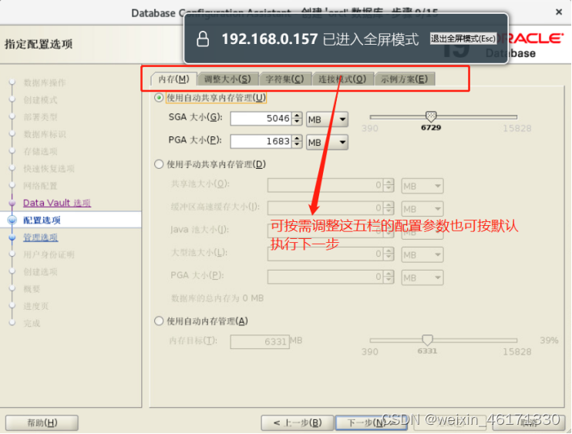The height and width of the screenshot is (434, 572).
Task: Click the 完成 step in sidebar
Action: 32,323
